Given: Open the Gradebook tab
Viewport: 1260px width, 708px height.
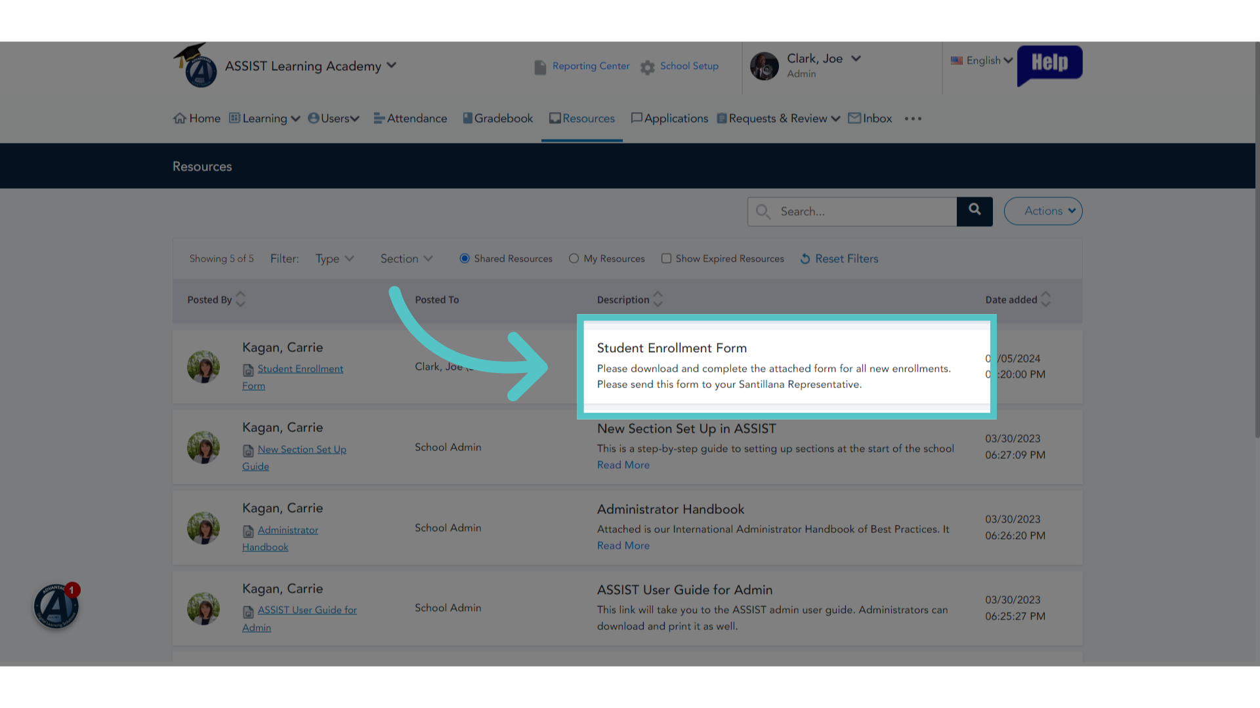Looking at the screenshot, I should [498, 119].
